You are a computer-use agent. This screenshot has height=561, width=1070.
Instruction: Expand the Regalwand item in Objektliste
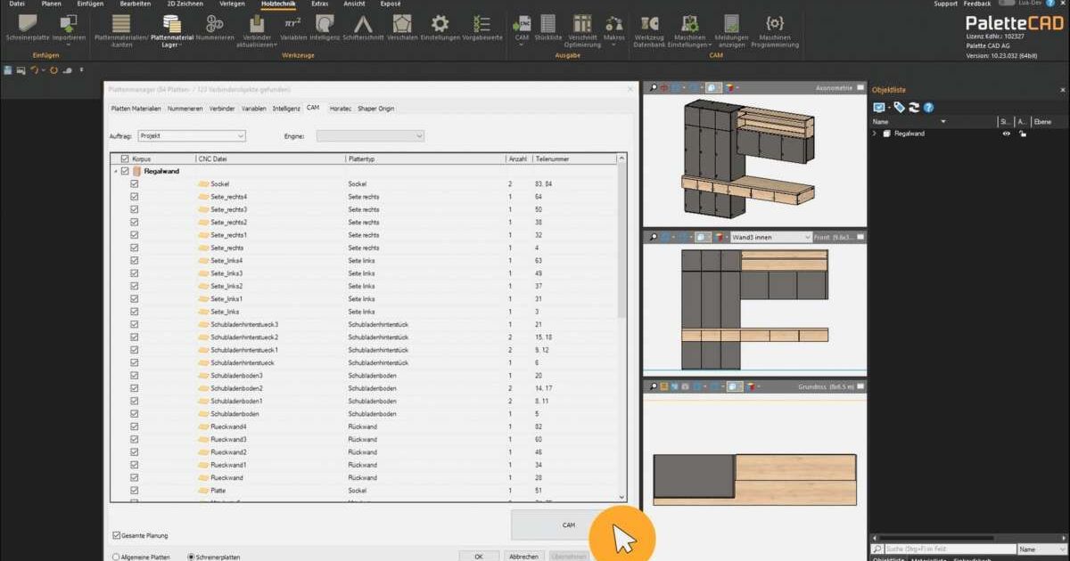(875, 134)
